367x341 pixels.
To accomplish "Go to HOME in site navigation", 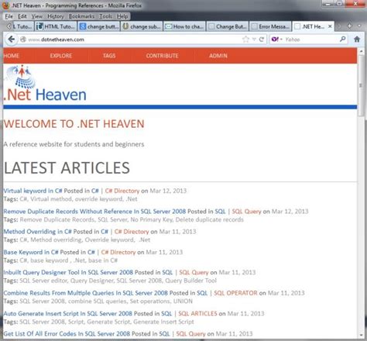I will tap(12, 56).
